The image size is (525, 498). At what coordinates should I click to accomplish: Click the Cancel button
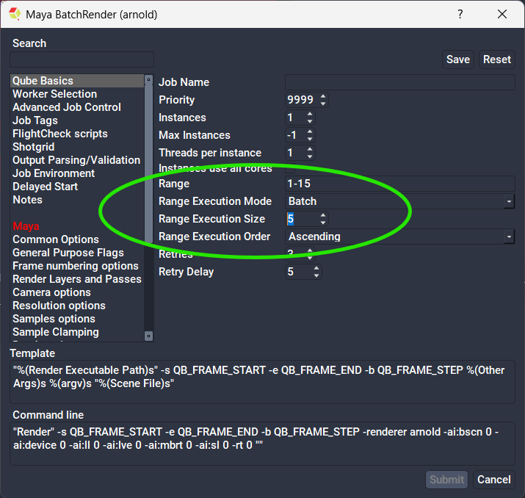click(493, 480)
